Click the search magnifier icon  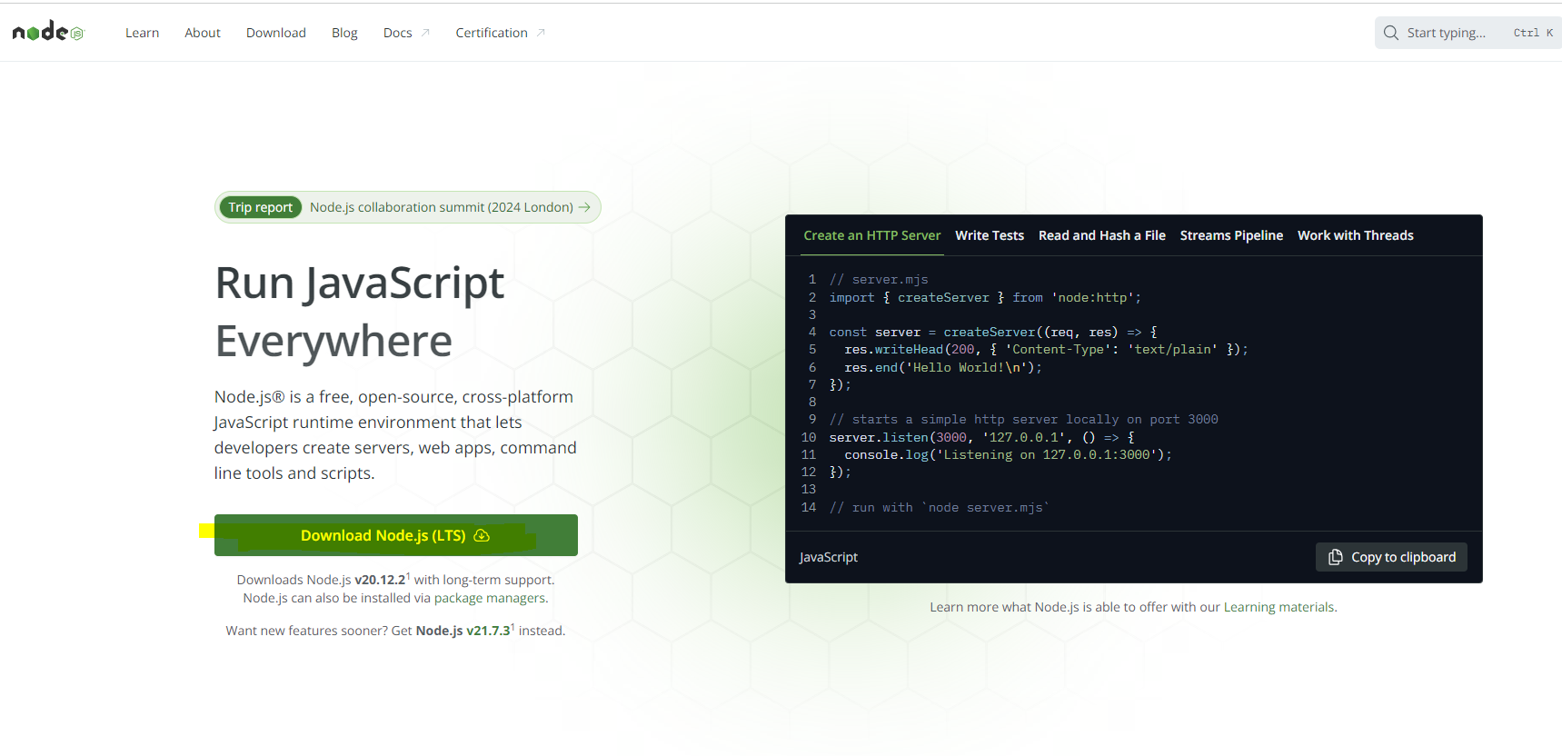[1390, 33]
